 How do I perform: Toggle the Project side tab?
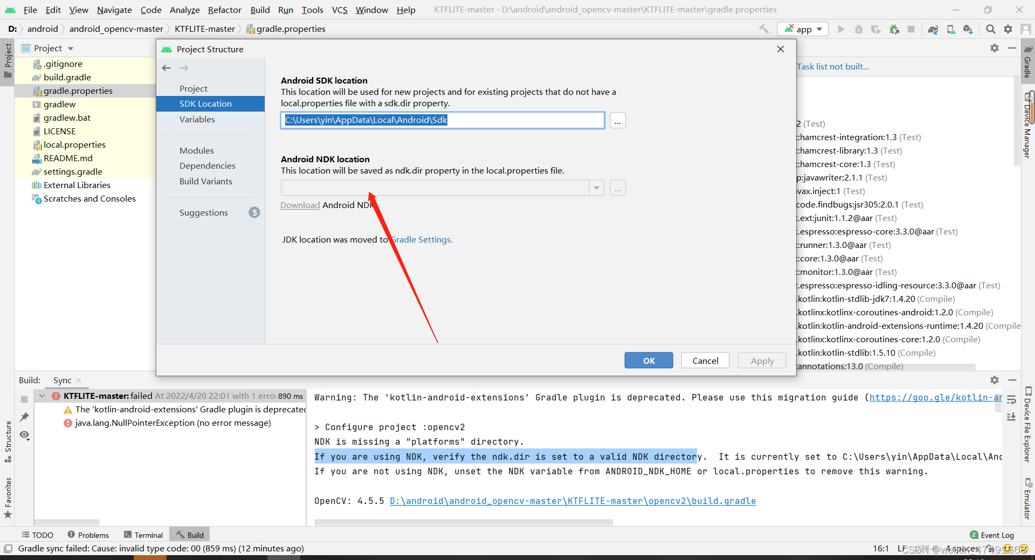point(8,60)
